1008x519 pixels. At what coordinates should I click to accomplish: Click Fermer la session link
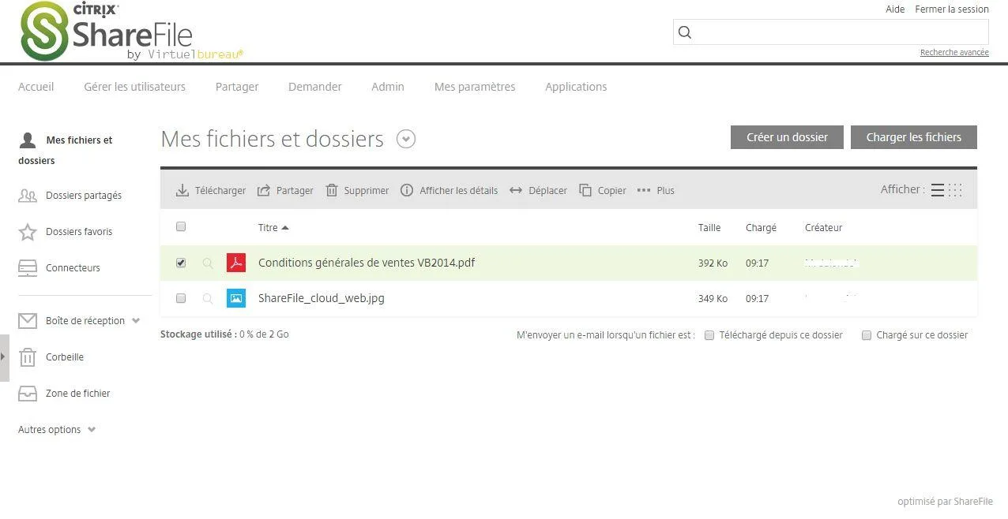click(952, 9)
